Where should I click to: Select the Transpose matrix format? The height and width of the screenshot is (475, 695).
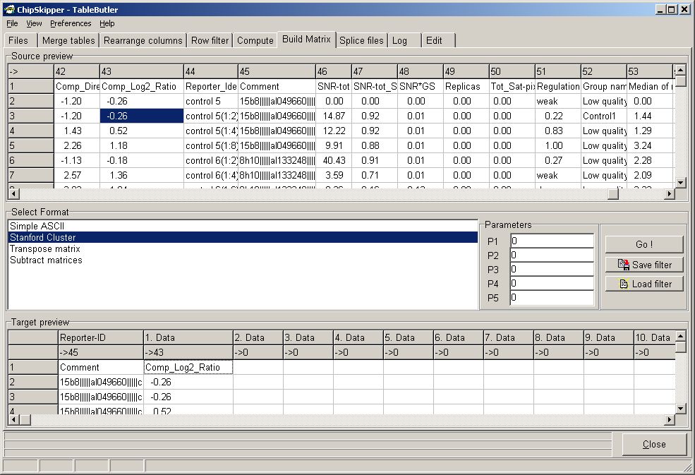[45, 248]
